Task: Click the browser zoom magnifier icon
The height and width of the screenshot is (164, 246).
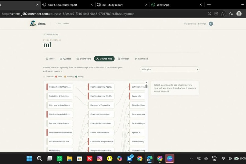Action: click(x=210, y=14)
